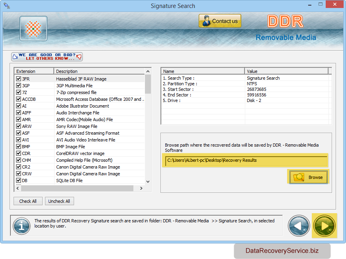Click the start sector value 26873685
The height and width of the screenshot is (259, 346).
[257, 89]
